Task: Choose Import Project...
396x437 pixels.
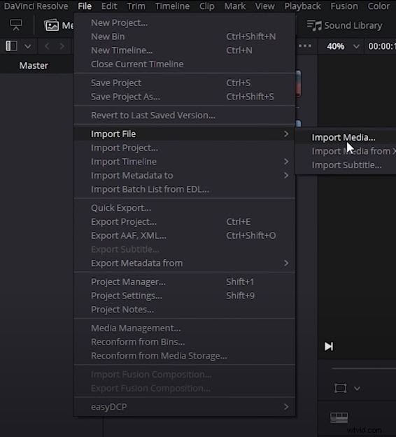Action: point(184,148)
